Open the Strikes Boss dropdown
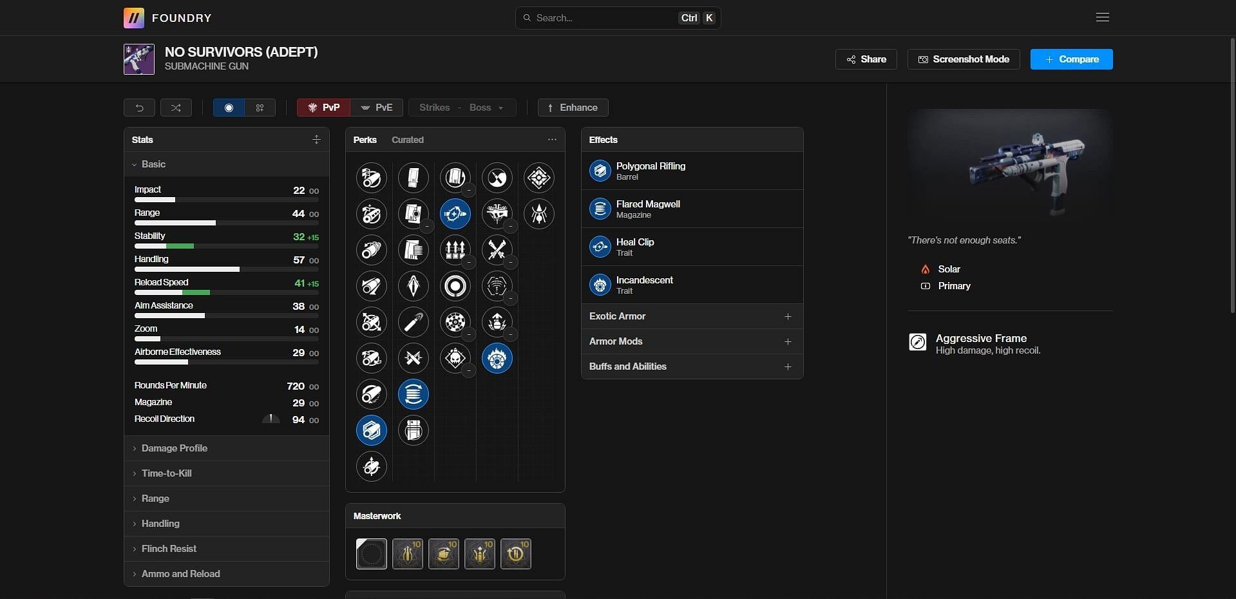This screenshot has height=599, width=1236. 462,108
